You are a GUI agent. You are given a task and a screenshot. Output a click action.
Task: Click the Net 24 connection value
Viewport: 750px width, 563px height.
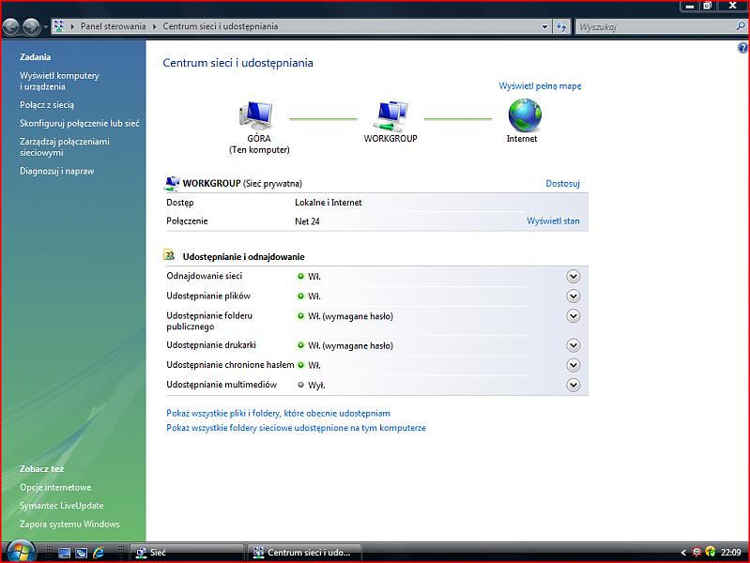(x=307, y=221)
